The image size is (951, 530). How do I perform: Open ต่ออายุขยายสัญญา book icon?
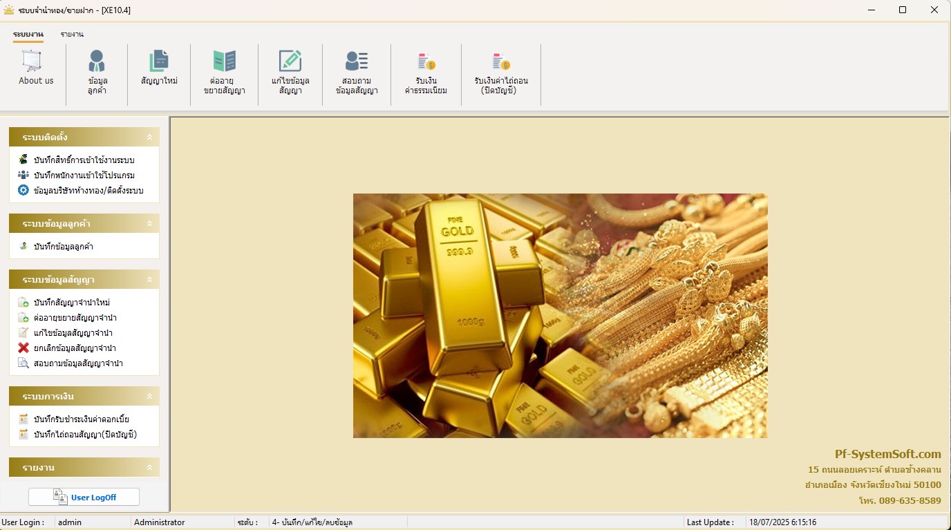tap(225, 61)
